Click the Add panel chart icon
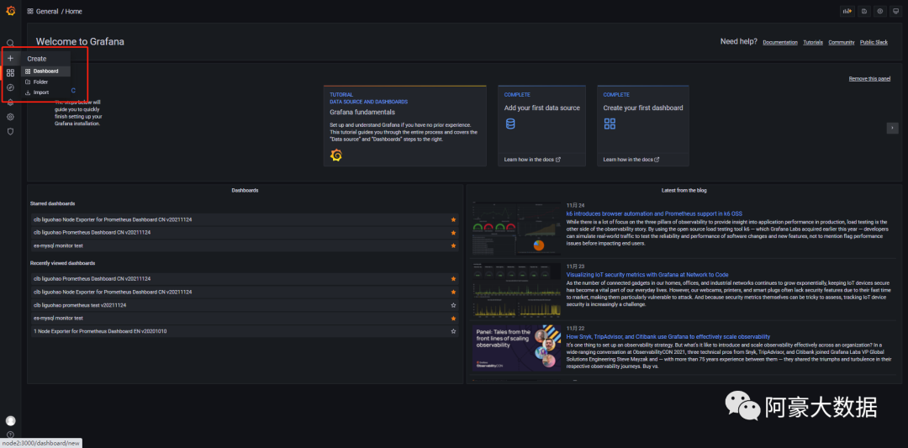 [x=847, y=11]
